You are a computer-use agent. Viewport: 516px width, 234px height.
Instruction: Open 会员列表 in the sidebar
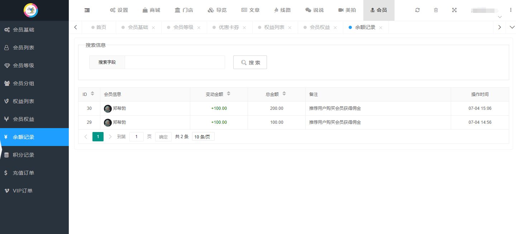(34, 48)
